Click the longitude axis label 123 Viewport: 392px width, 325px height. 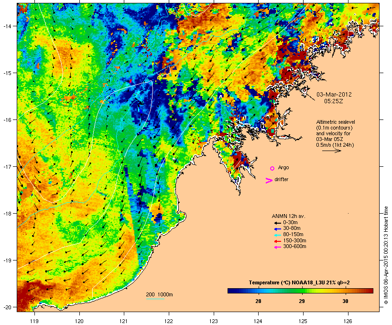tap(214, 321)
